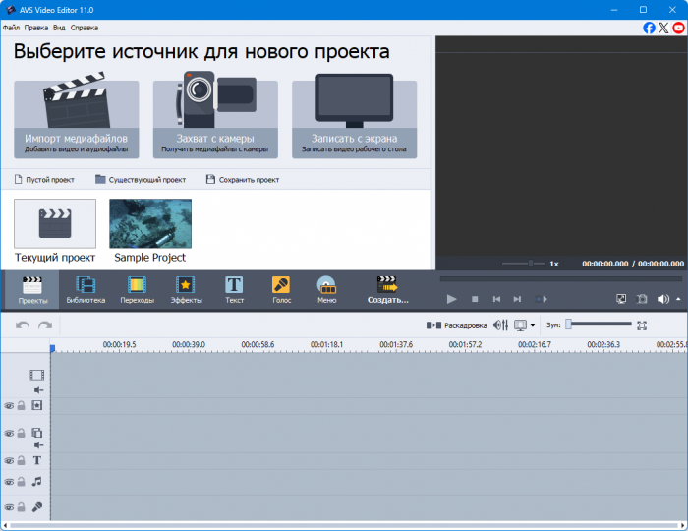This screenshot has height=531, width=688.
Task: Click the timeline zoom slider
Action: coord(599,324)
